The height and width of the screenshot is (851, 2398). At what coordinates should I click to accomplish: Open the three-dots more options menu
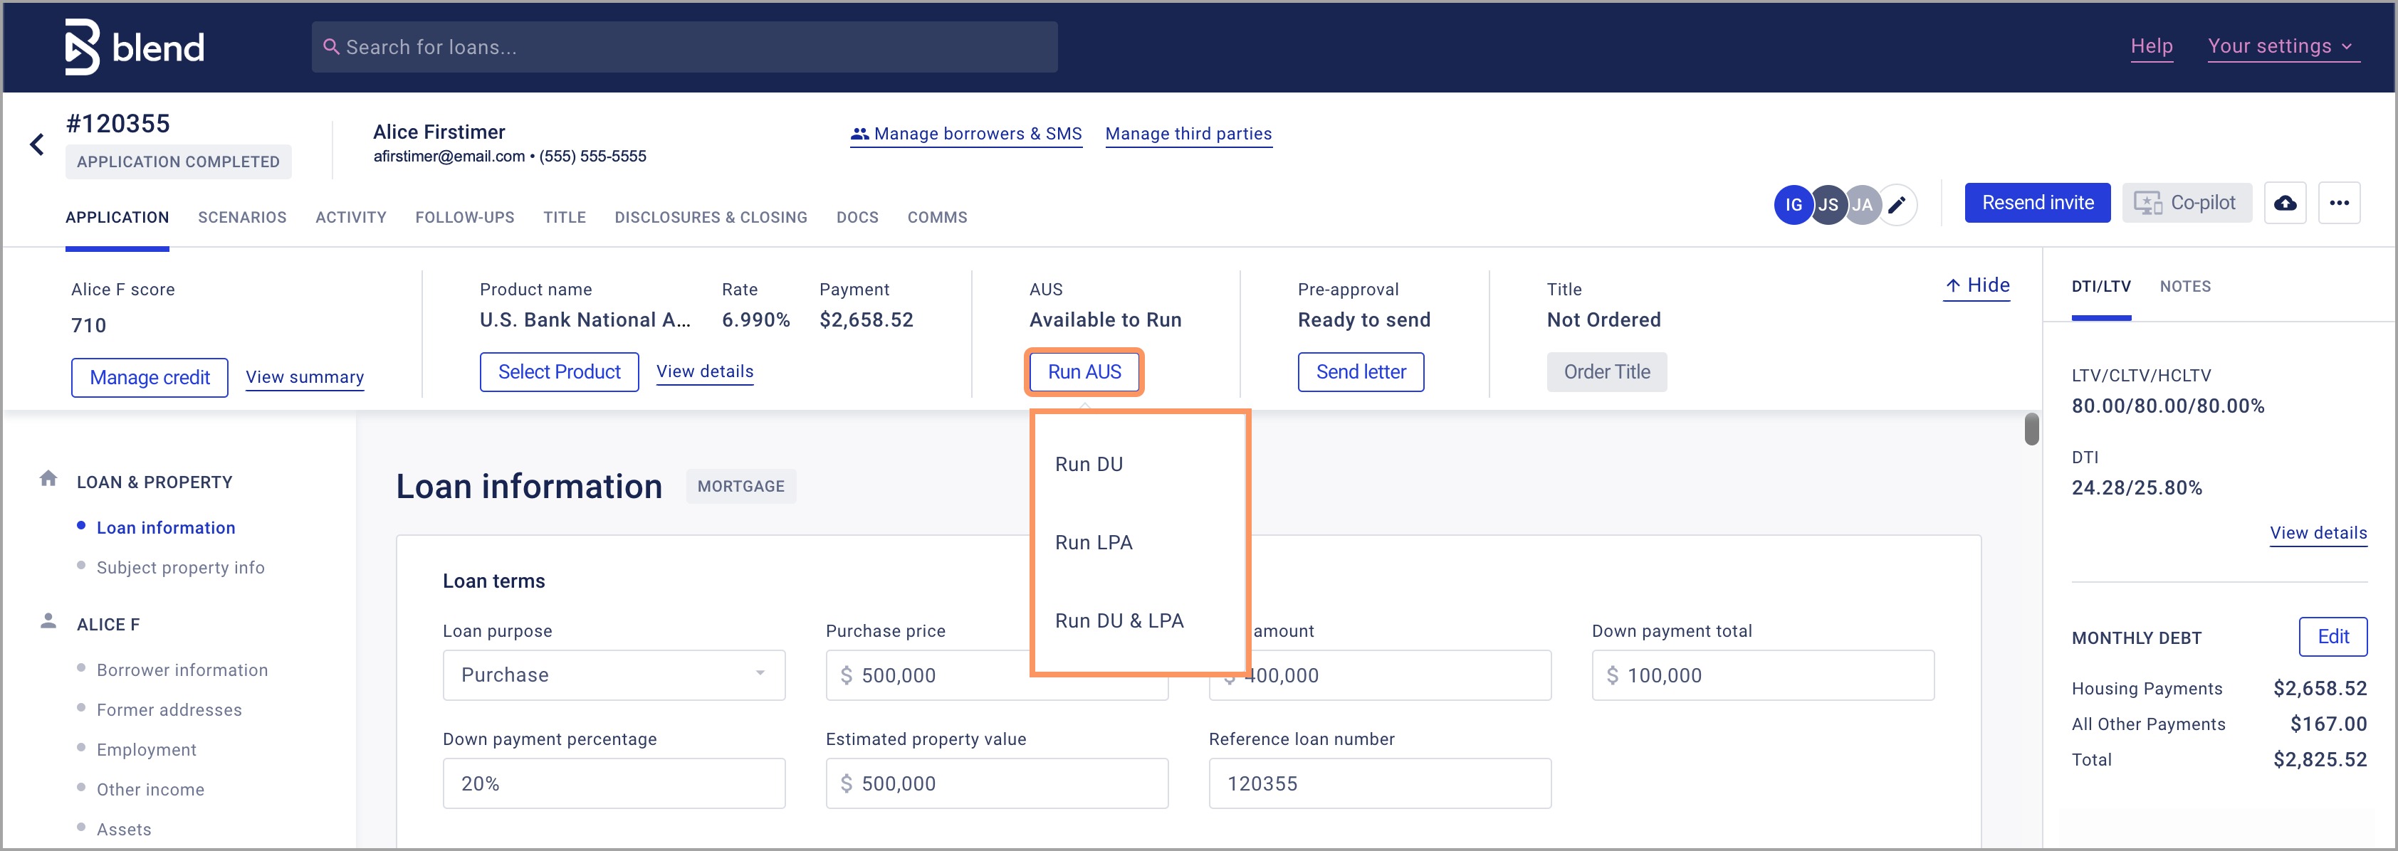[2338, 203]
